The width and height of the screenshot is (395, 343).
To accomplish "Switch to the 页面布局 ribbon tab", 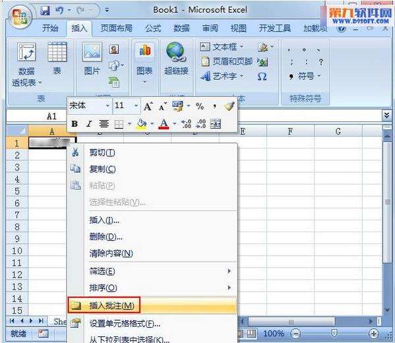I will [x=116, y=28].
